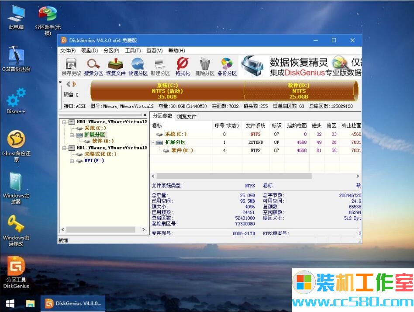
Task: Open the 分区助手(无损) desktop icon
Action: point(48,21)
